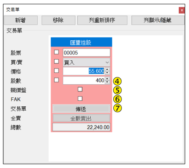
Task: Click the 傳送 send order button
Action: coord(81,109)
